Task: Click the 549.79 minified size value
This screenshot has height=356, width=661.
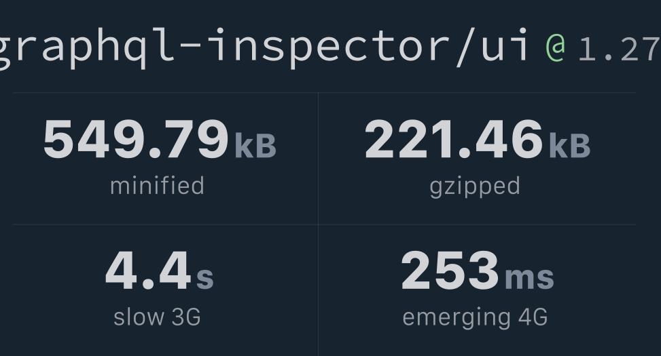Action: tap(136, 139)
